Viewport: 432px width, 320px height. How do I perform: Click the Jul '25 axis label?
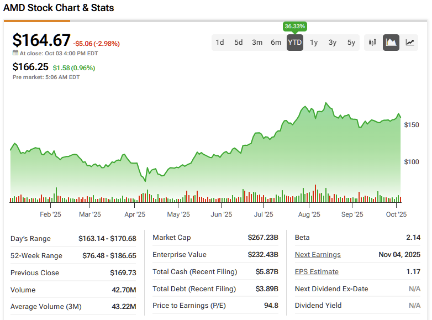coord(264,214)
